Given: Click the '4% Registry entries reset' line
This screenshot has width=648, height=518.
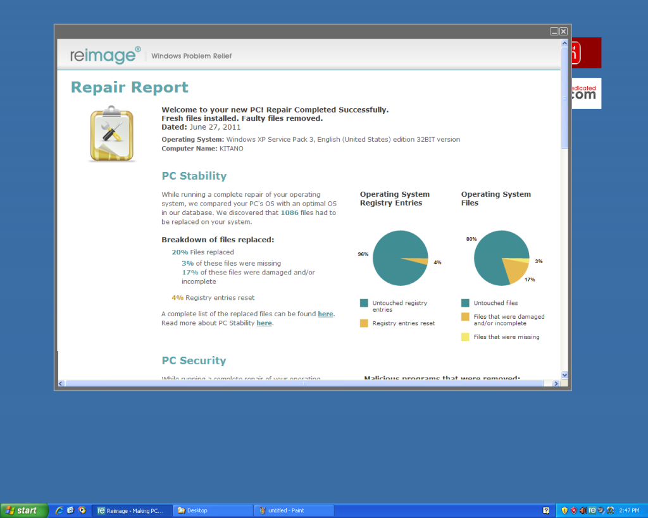Looking at the screenshot, I should (x=213, y=298).
